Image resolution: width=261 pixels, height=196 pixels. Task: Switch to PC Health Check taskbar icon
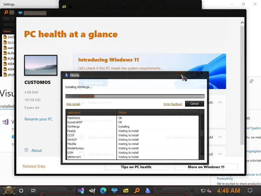114,190
